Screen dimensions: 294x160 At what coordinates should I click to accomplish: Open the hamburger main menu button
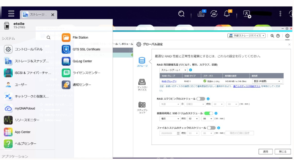11,13
